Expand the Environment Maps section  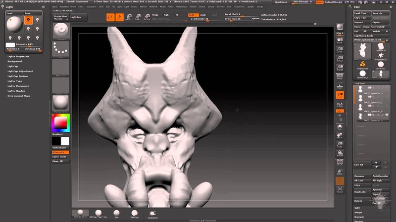[x=19, y=96]
